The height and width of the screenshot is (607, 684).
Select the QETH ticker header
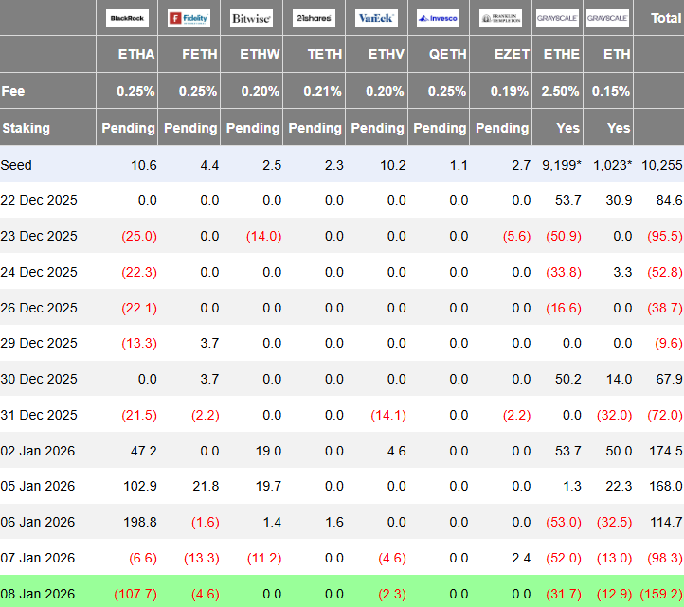(448, 54)
